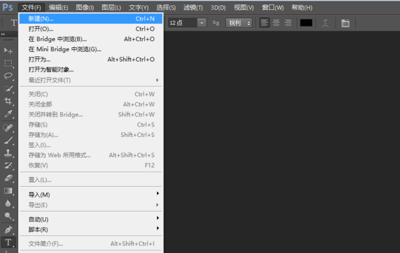Select the Zoom magnifier tool
400x253 pixels.
[8, 216]
